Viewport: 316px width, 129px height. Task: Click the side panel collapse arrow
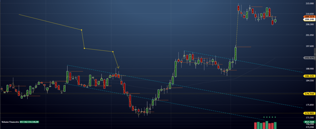[315, 54]
